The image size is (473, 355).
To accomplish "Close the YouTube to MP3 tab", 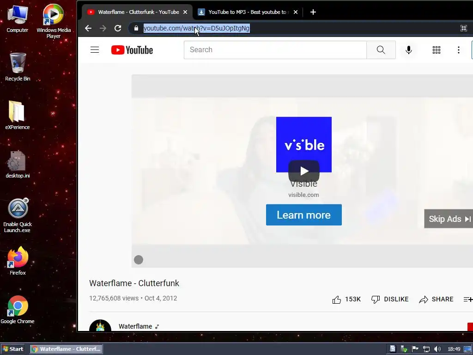I will pos(296,12).
